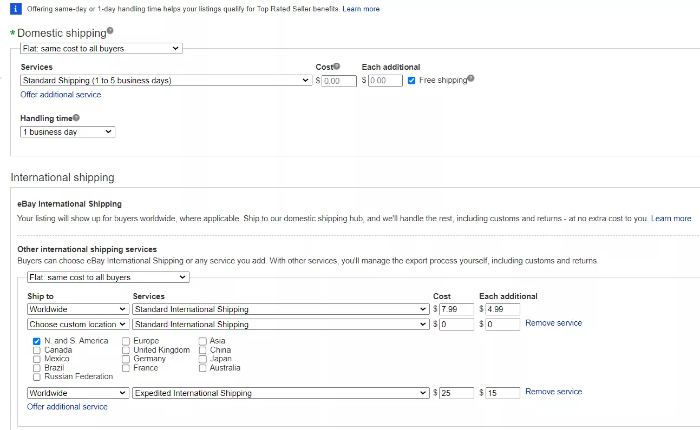This screenshot has height=430, width=700.
Task: Click the 7.99 cost input field
Action: click(456, 309)
